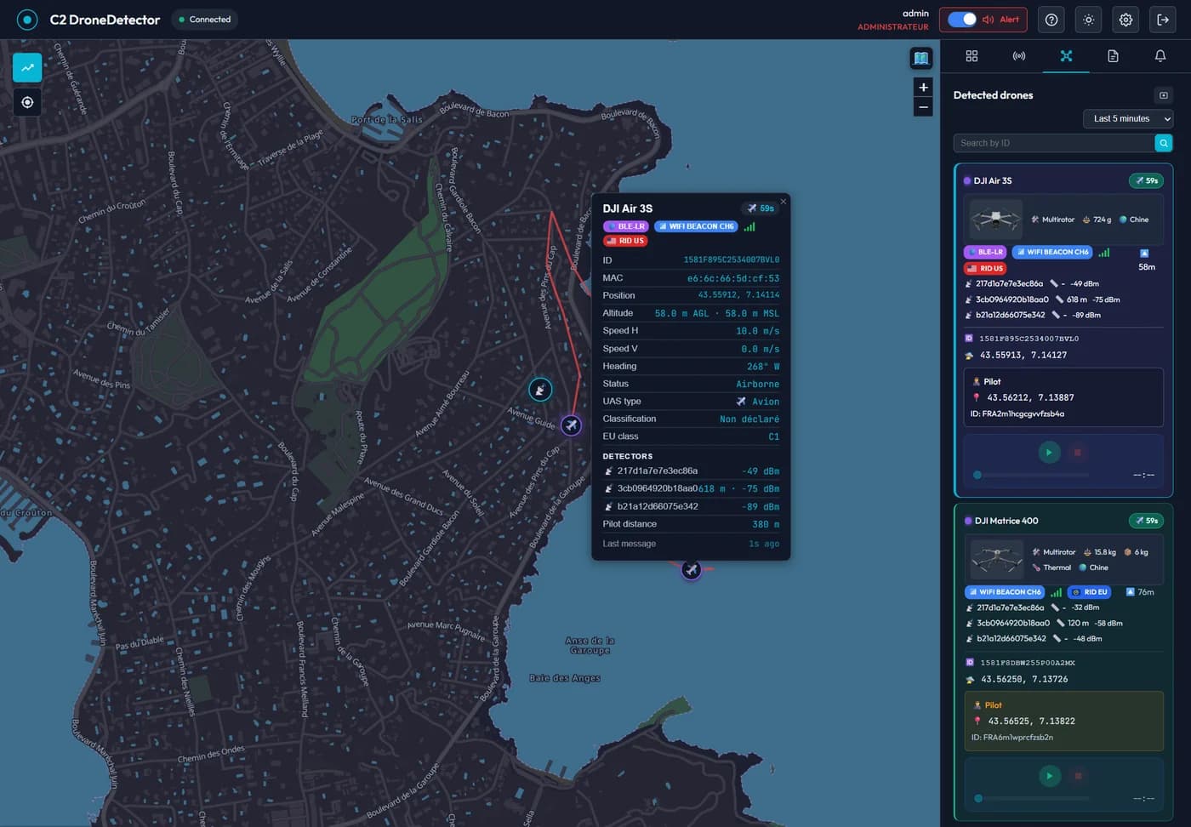
Task: Click pilot ID FRA2m1hcgcgvvfzsb4a
Action: pos(1017,414)
